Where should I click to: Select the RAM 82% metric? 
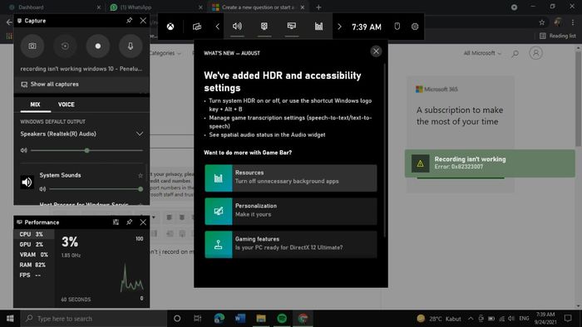pyautogui.click(x=34, y=265)
